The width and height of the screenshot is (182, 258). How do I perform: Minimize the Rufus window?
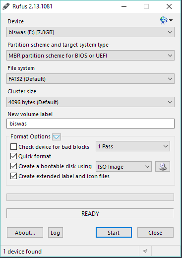(x=124, y=6)
